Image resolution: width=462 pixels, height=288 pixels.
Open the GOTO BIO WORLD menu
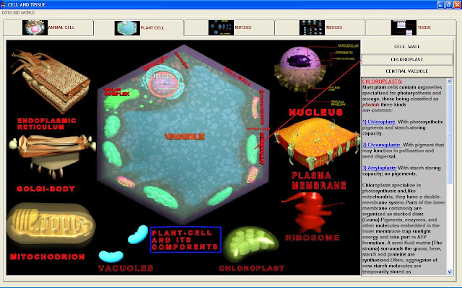(x=18, y=13)
